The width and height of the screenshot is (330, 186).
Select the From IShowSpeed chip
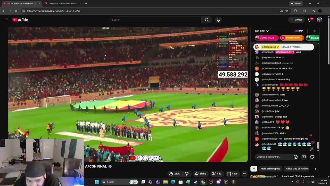click(x=270, y=169)
